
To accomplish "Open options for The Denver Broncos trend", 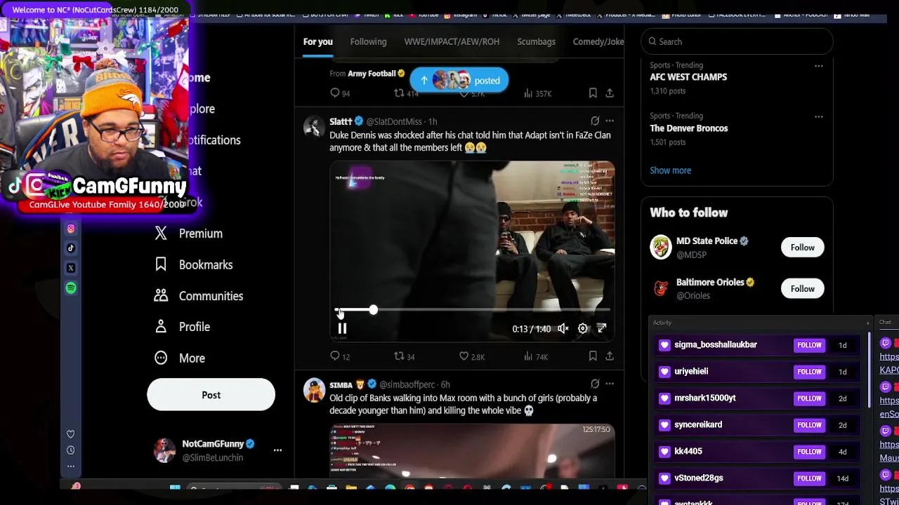I will [x=818, y=117].
